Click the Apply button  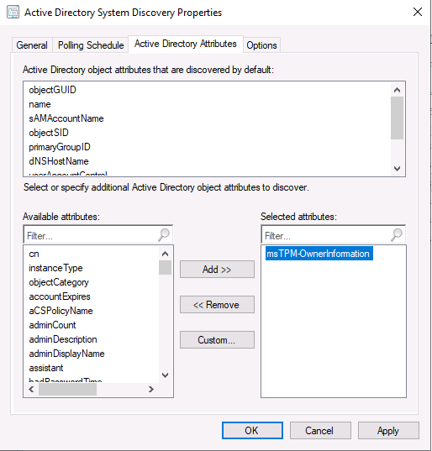(388, 431)
